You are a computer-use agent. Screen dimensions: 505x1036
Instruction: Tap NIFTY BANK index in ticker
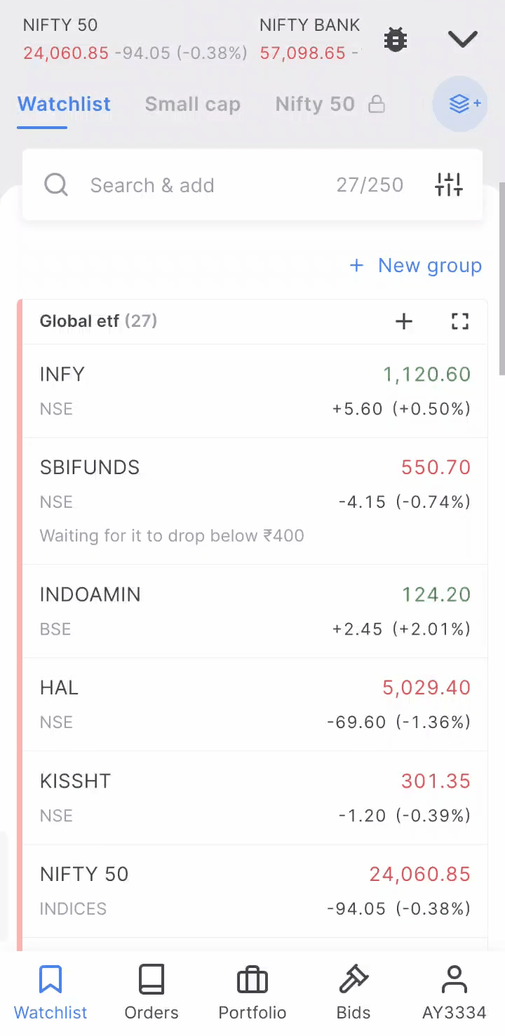309,39
